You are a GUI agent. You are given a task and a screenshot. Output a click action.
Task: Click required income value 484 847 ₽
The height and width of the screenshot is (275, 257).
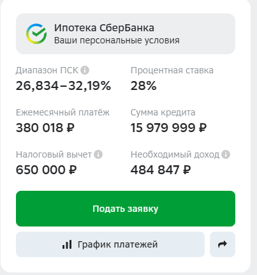coord(161,170)
